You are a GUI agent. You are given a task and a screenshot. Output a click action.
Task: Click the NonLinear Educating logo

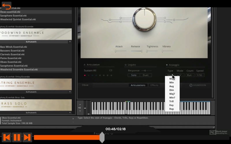point(219,132)
